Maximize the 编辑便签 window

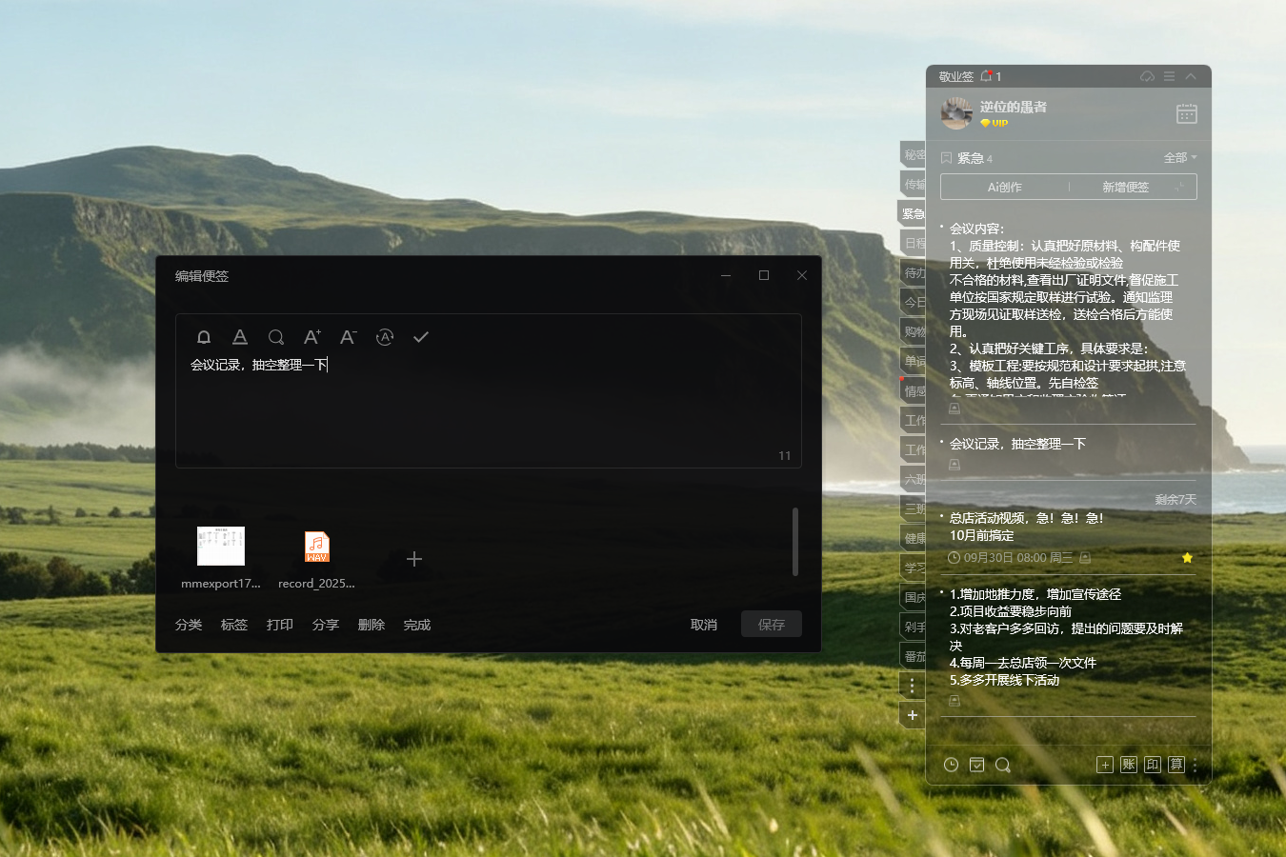tap(764, 275)
